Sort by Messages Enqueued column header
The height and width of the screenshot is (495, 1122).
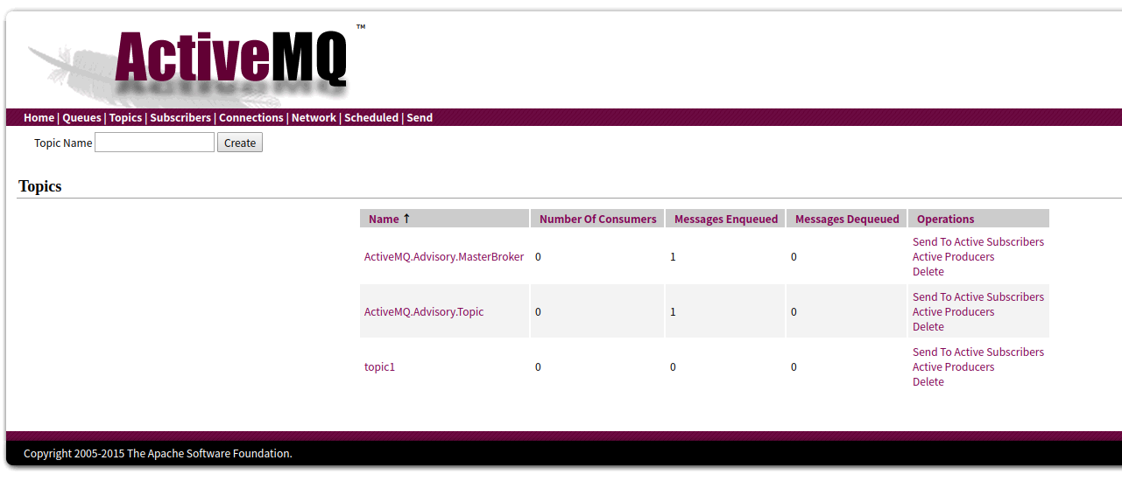[x=726, y=219]
